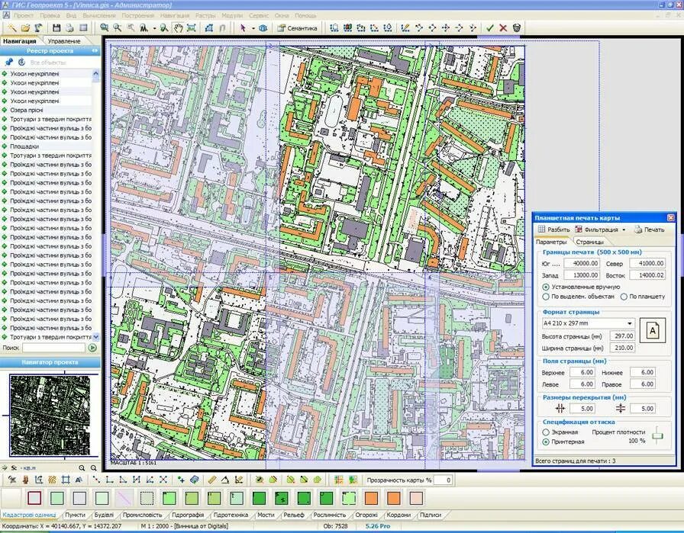Click the grid frame tool icon
The image size is (684, 533).
tap(66, 480)
